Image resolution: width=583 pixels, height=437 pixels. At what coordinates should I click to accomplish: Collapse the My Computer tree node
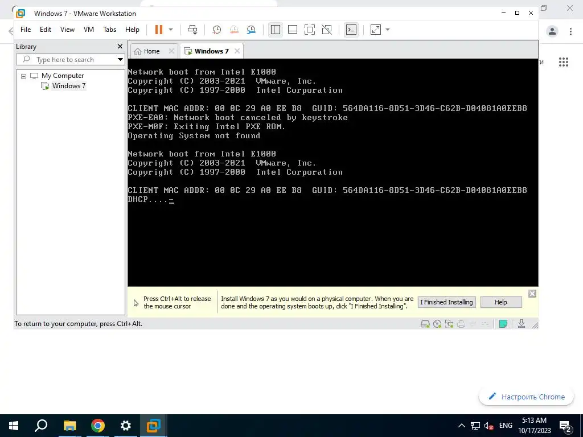(x=23, y=76)
